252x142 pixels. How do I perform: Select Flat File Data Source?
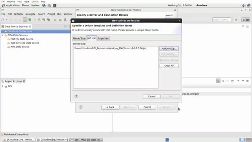tap(22, 39)
